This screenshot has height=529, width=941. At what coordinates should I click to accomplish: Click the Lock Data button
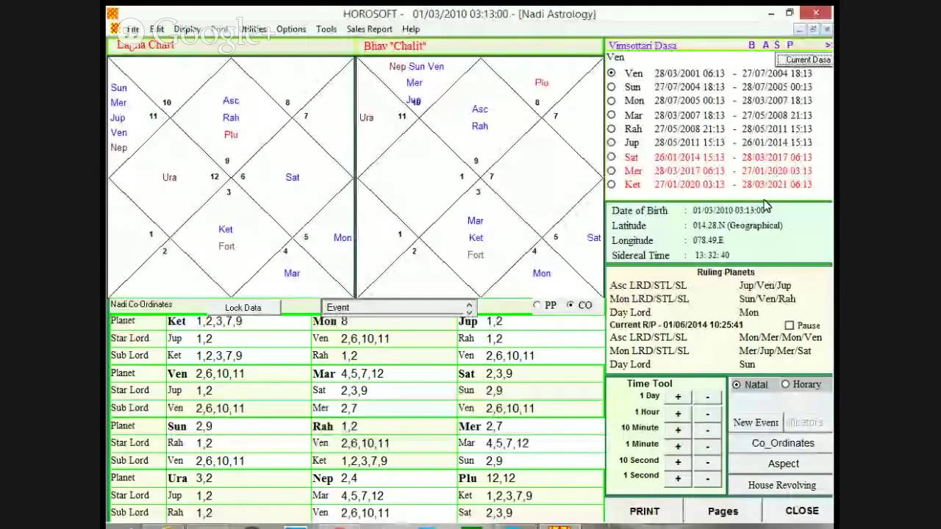point(243,308)
